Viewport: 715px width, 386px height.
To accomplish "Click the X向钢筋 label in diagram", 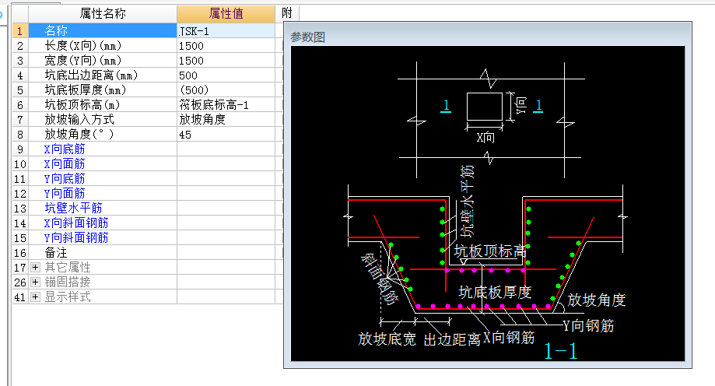I will coord(509,338).
